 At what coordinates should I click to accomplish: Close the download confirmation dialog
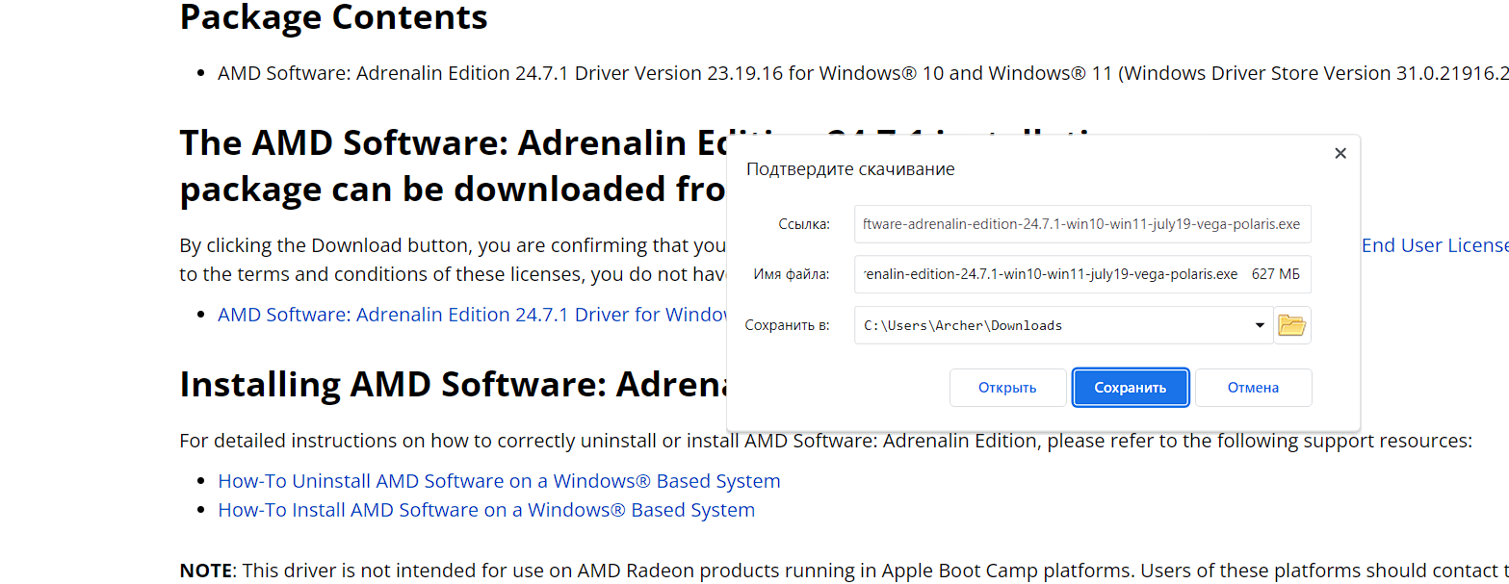1340,154
